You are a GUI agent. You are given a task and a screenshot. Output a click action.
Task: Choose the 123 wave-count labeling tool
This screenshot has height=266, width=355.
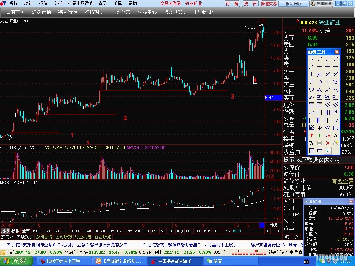(x=320, y=74)
